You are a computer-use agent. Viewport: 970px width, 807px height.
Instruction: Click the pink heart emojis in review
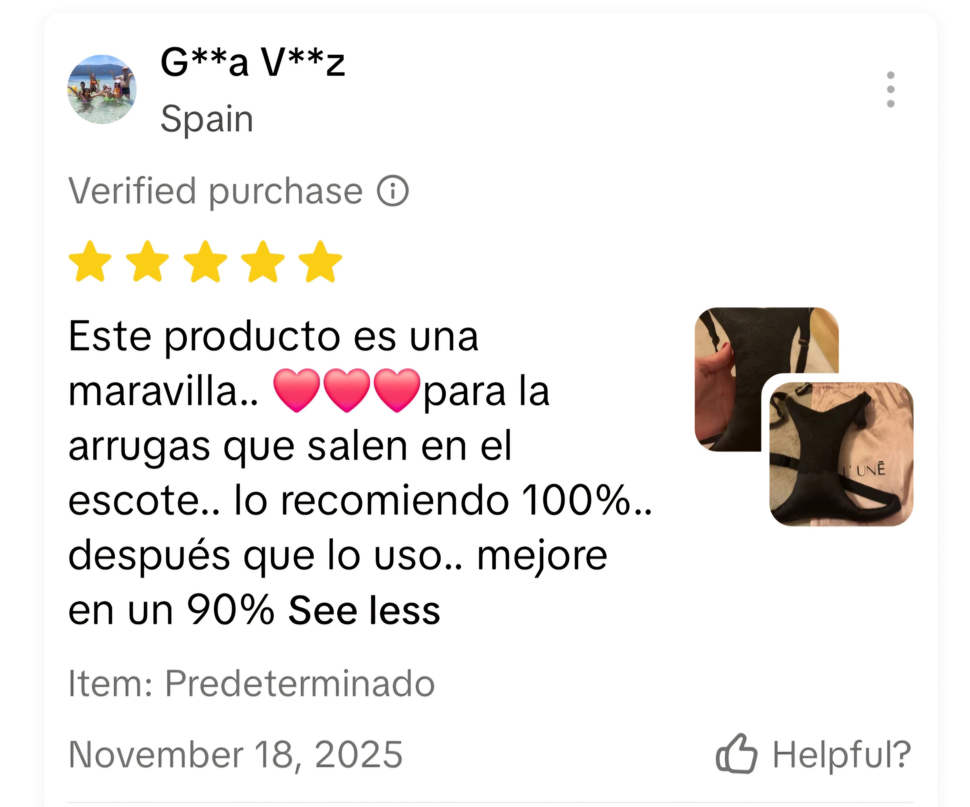[x=347, y=390]
